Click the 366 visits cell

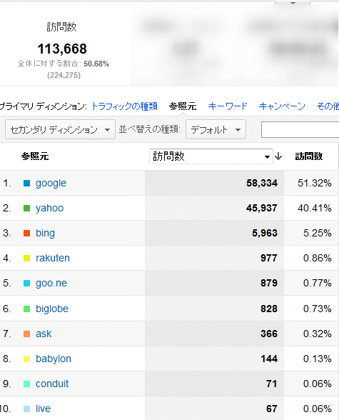[x=269, y=334]
